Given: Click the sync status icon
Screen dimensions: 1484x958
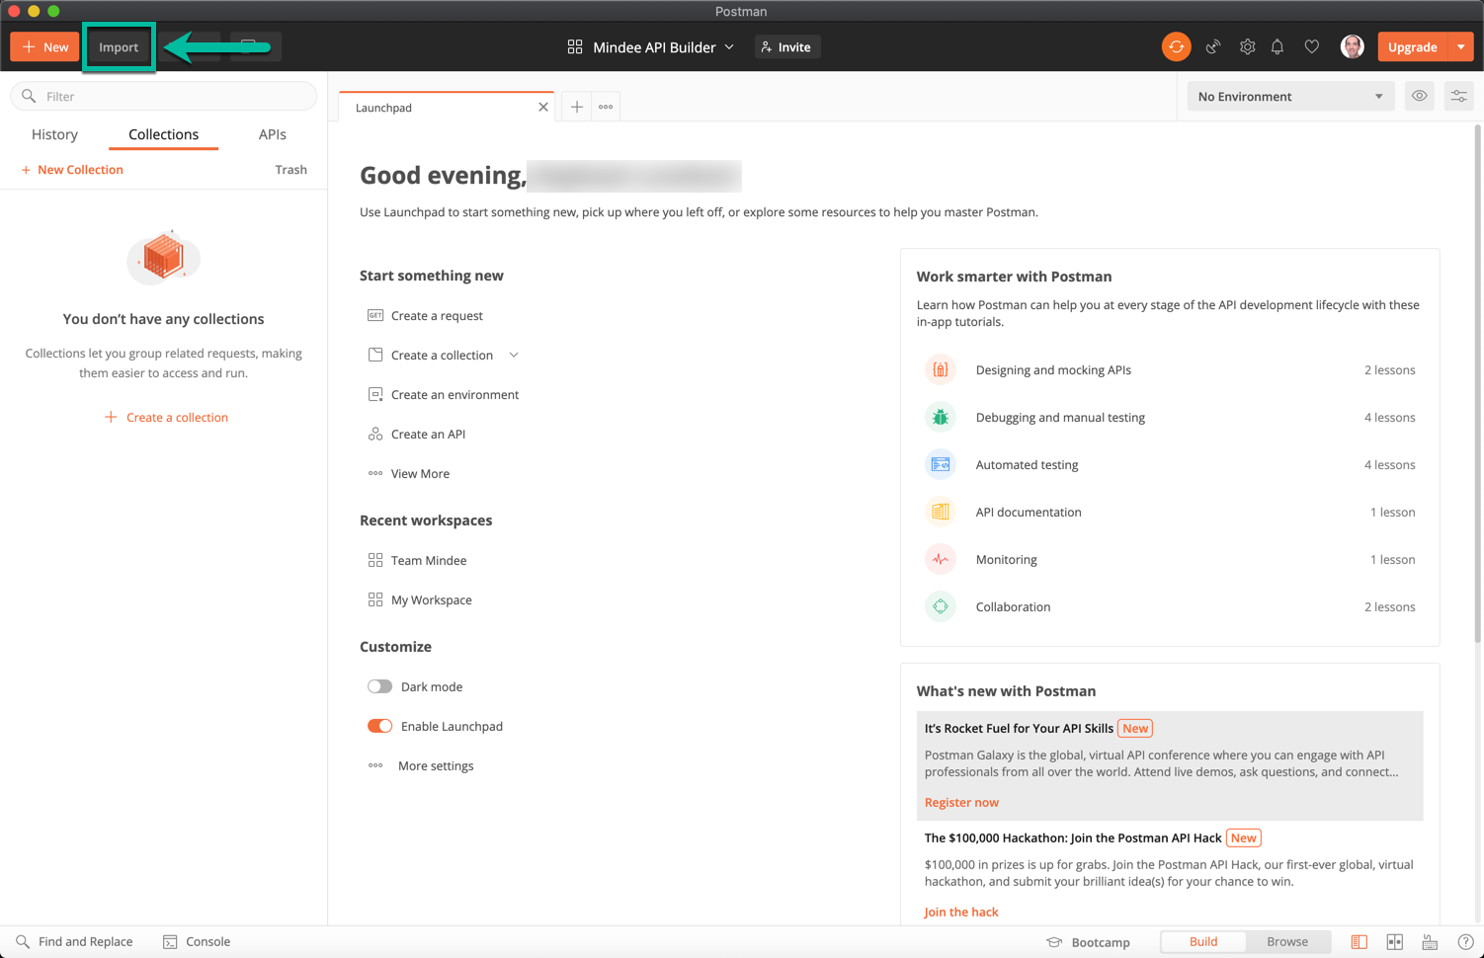Looking at the screenshot, I should (1176, 46).
